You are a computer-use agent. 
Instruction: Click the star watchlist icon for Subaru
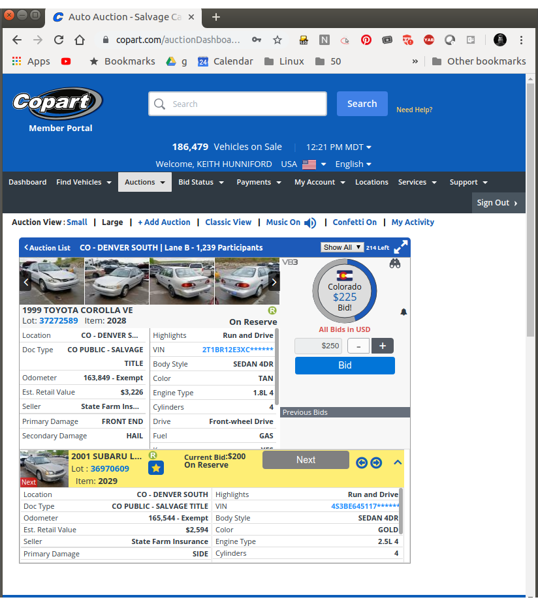pos(156,468)
